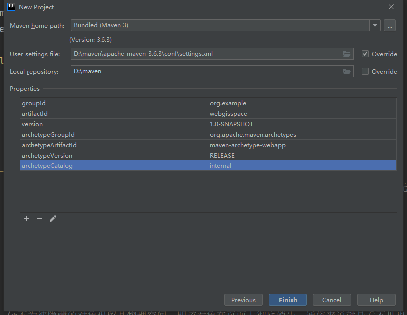The height and width of the screenshot is (315, 407).
Task: Expand the Maven home path dropdown
Action: (x=375, y=25)
